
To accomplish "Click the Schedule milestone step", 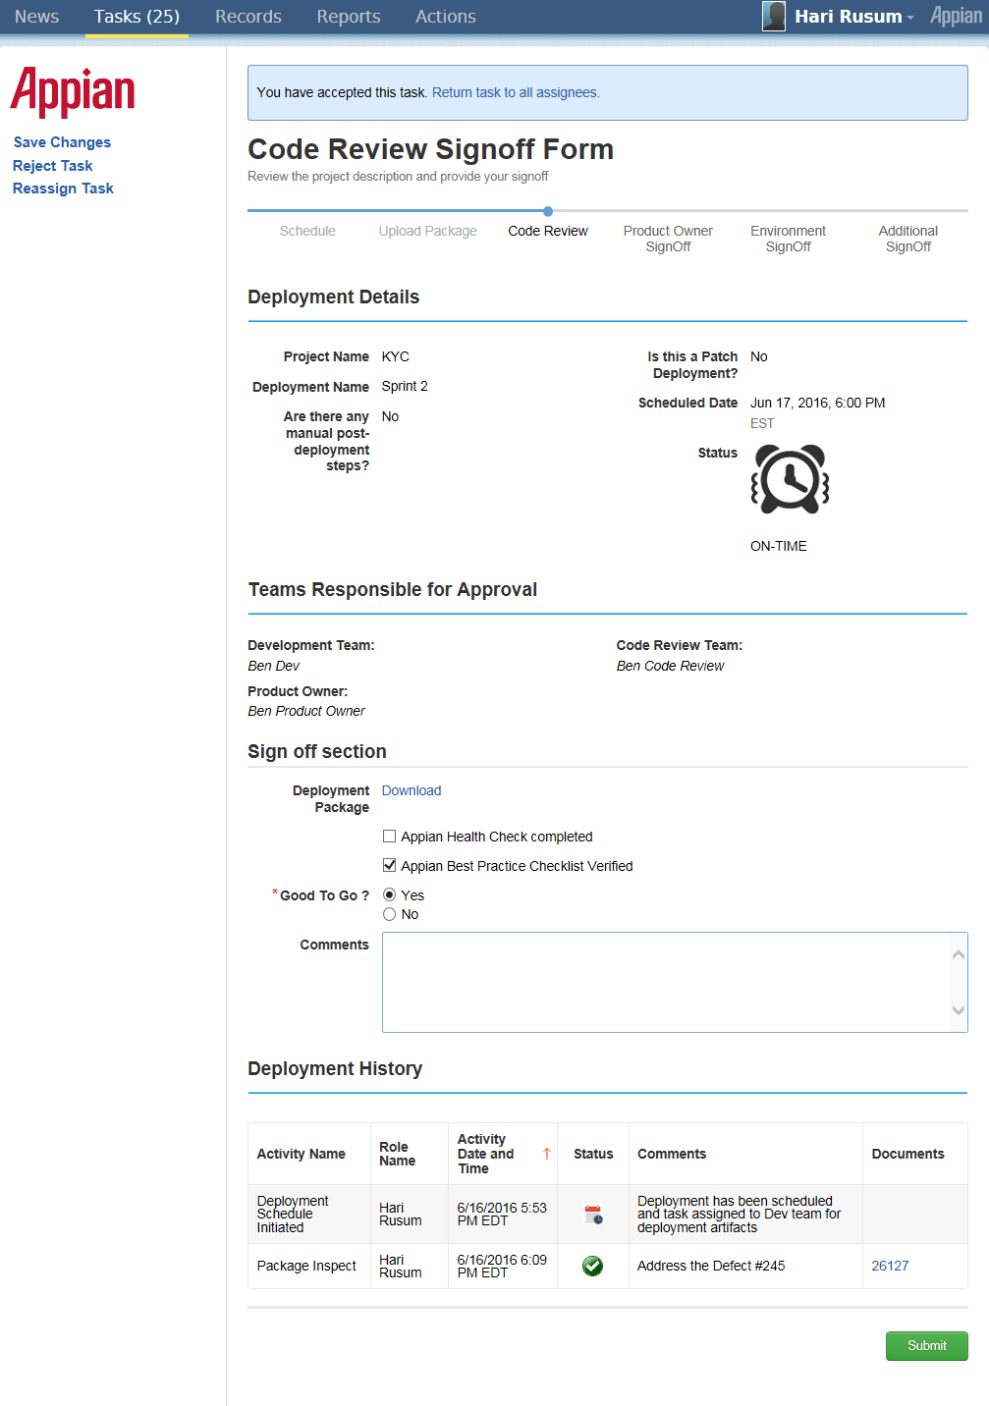I will coord(307,231).
